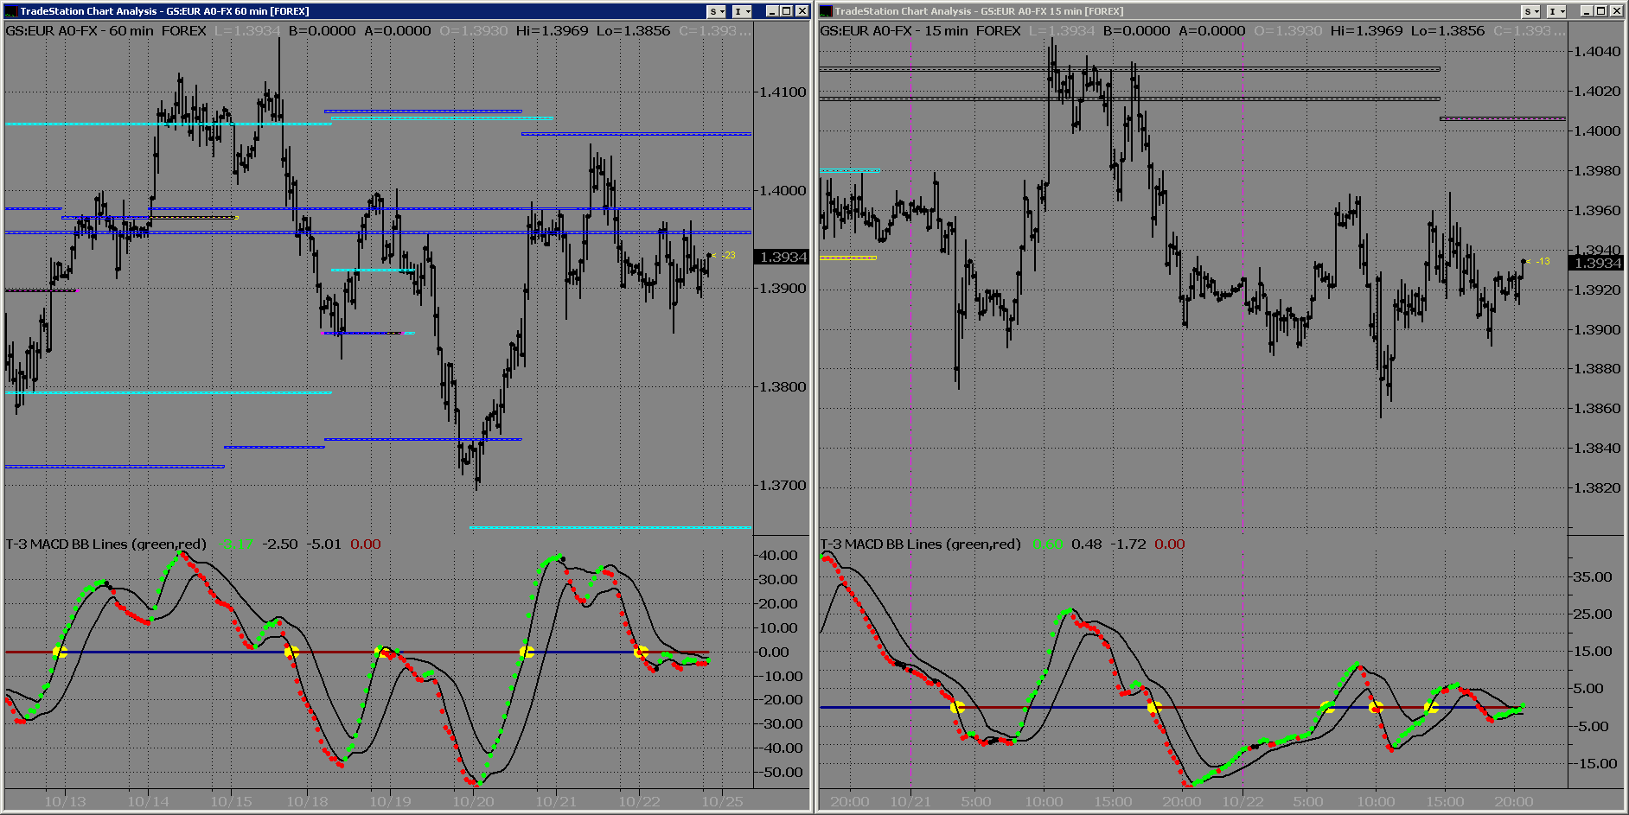Click the 1.3934 current price label on 60 min chart
1629x815 pixels.
click(782, 257)
